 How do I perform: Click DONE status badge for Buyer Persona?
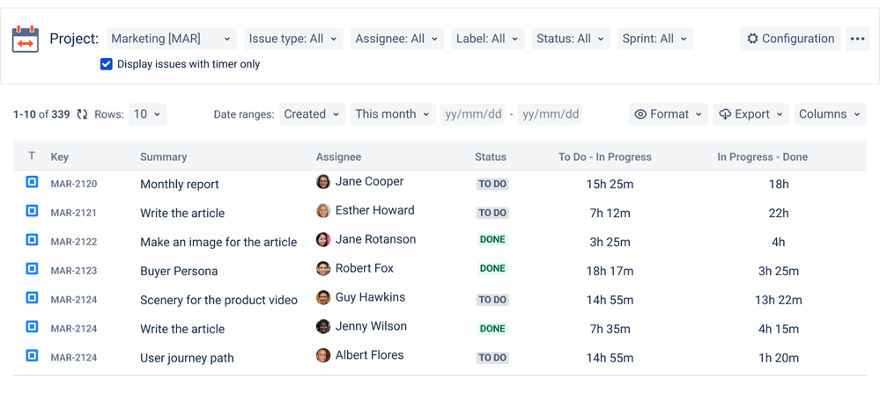(x=492, y=268)
